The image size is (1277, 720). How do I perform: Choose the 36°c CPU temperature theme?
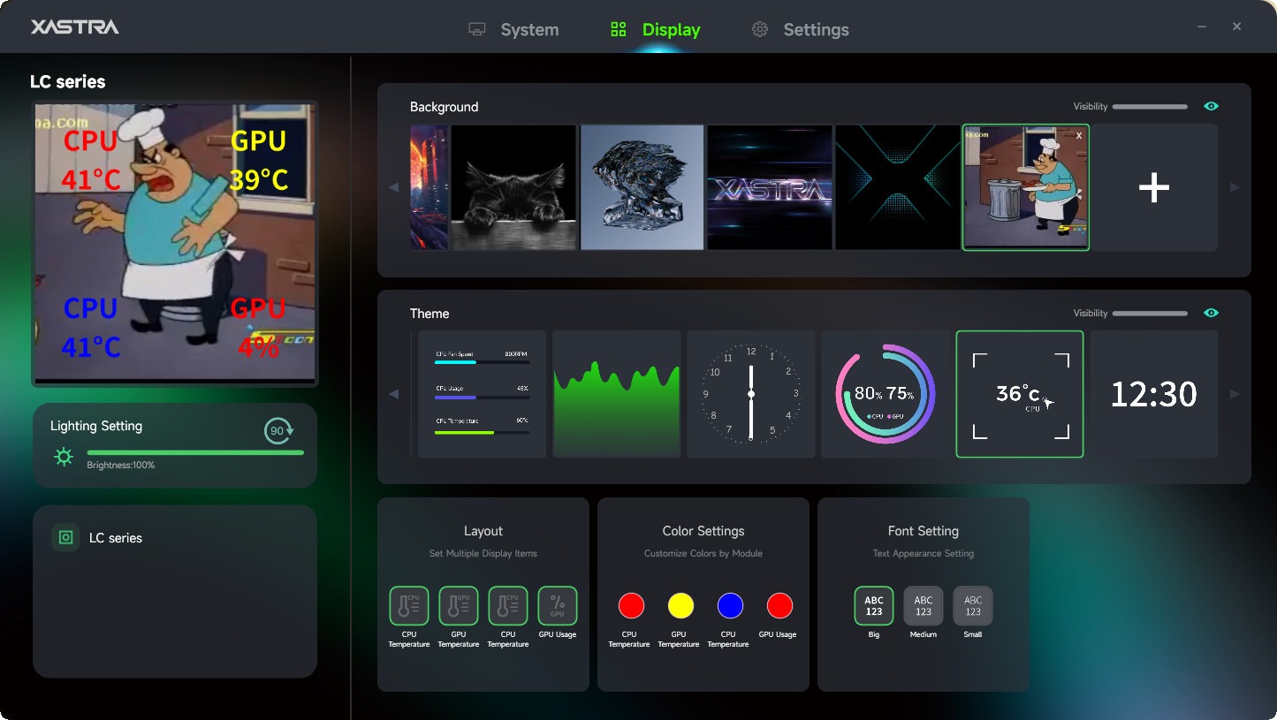[x=1020, y=394]
